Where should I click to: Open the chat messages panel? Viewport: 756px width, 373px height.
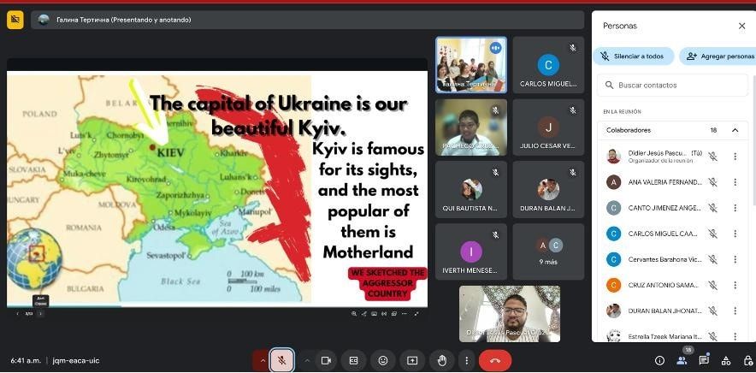click(x=704, y=360)
